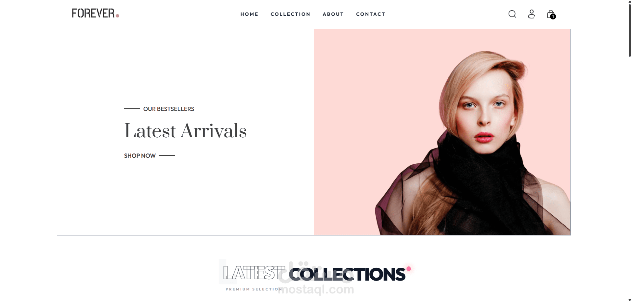Click the cart item count badge
632x302 pixels.
coord(553,16)
